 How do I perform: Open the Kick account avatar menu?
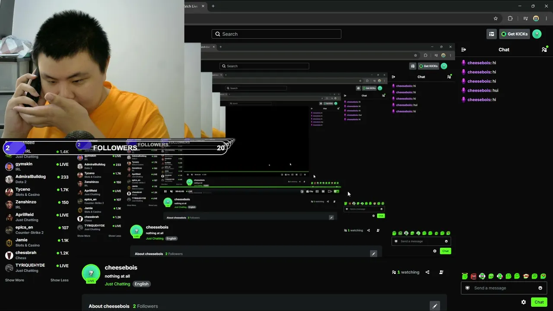(537, 34)
